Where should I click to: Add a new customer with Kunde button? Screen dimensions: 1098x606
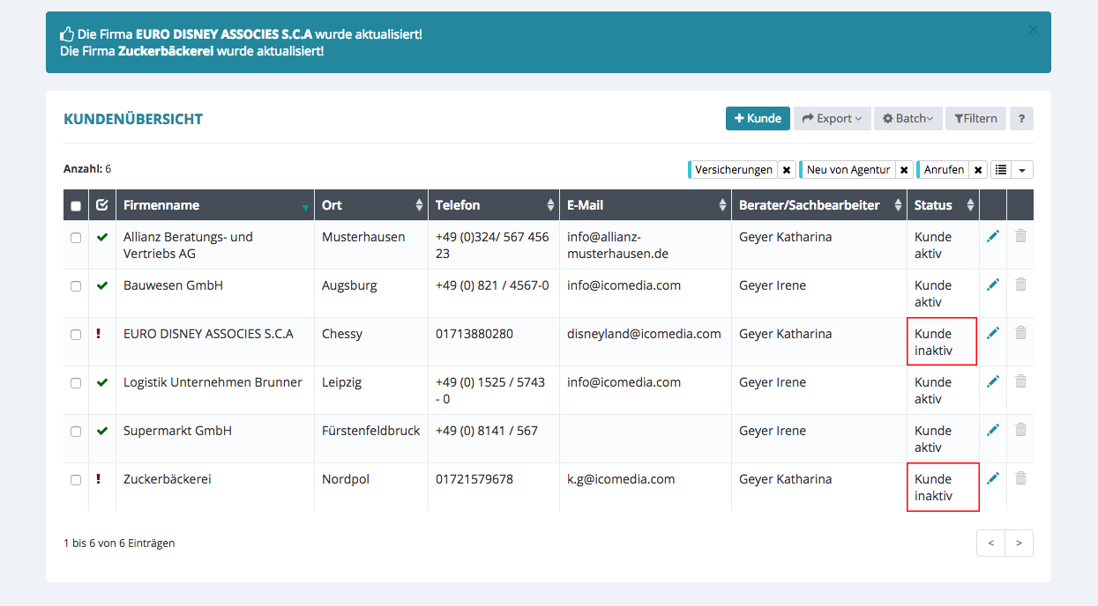point(758,119)
